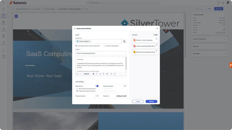Collapse the Content Details panel

pyautogui.click(x=225, y=15)
